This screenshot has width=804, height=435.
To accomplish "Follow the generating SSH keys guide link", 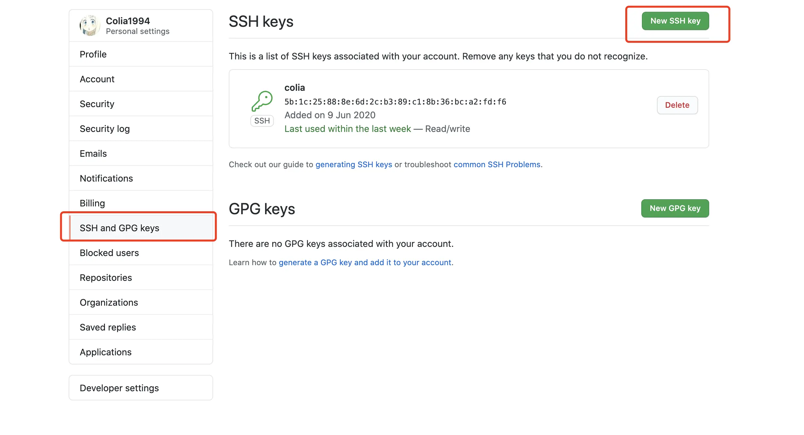I will tap(354, 165).
